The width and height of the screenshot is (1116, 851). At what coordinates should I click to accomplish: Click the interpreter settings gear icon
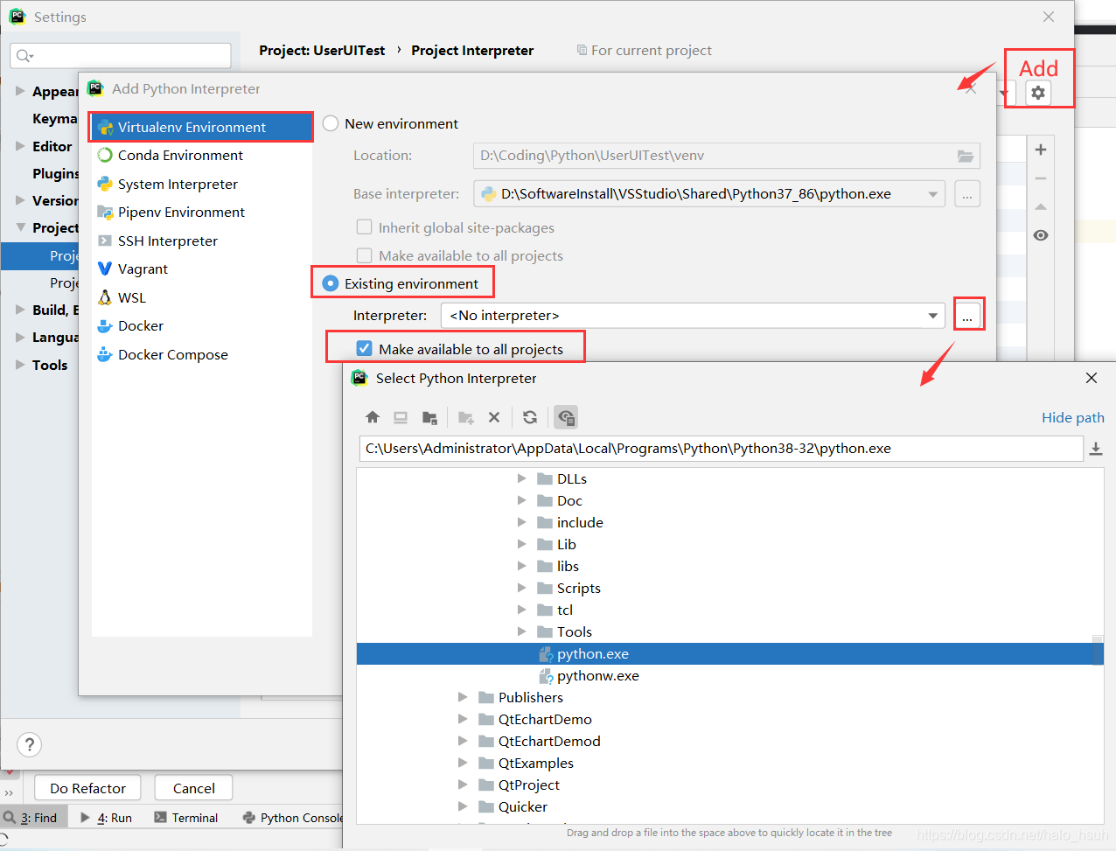pyautogui.click(x=1038, y=93)
